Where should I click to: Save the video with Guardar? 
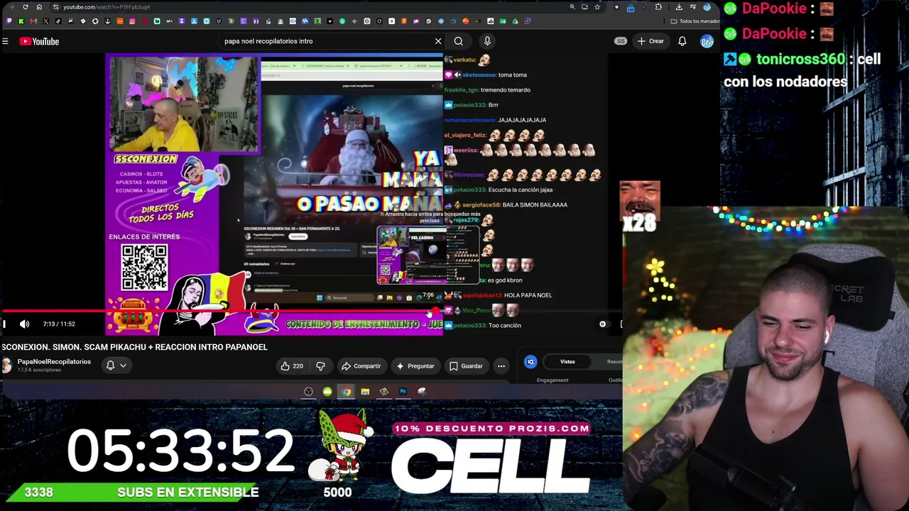tap(466, 366)
